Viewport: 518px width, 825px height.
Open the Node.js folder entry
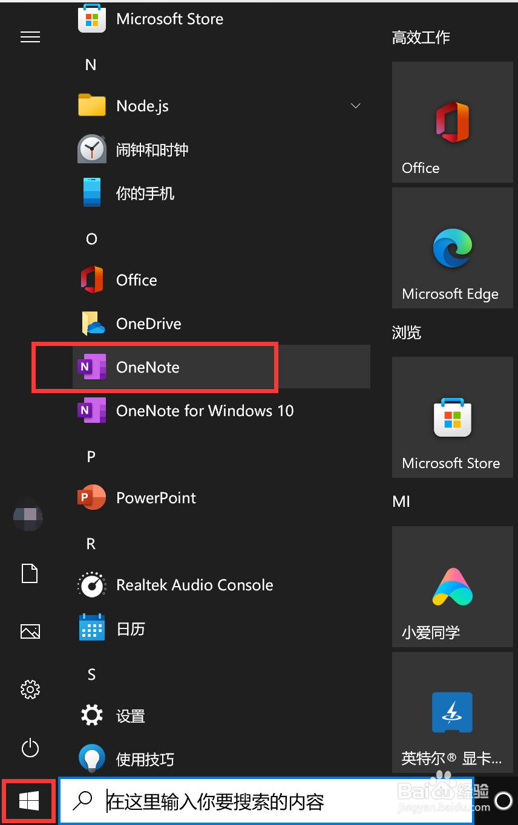tap(221, 106)
